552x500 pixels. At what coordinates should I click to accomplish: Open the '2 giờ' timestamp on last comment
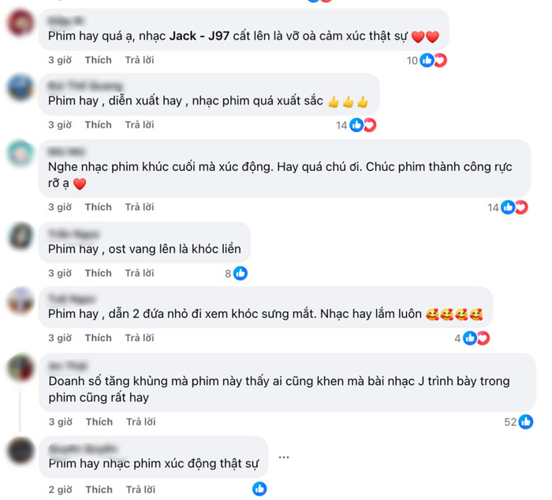tap(60, 490)
